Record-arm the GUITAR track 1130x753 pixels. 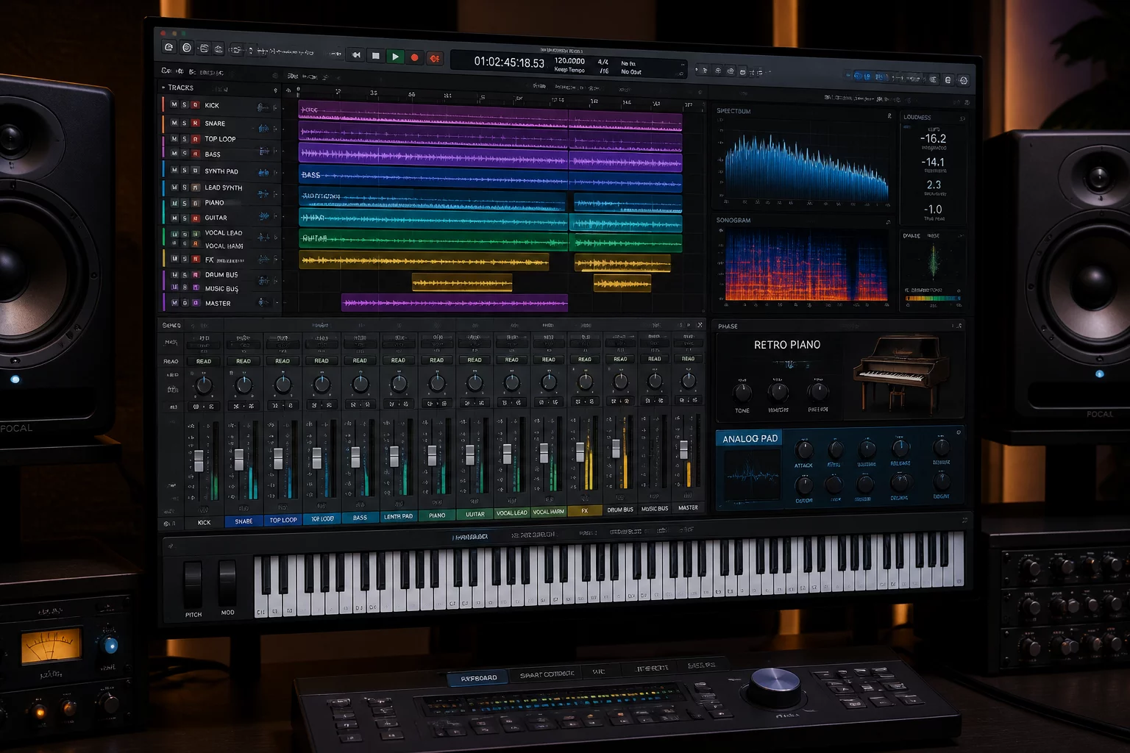pos(195,218)
